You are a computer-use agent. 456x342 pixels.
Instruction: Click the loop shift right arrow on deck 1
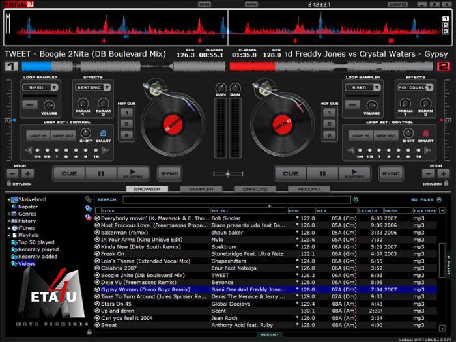tap(106, 150)
